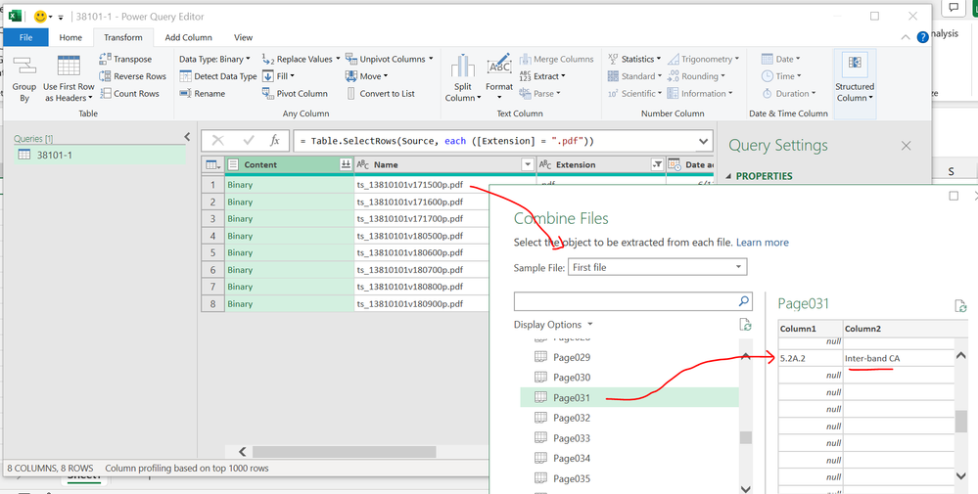The image size is (978, 494).
Task: Select the Transform tab
Action: point(123,37)
